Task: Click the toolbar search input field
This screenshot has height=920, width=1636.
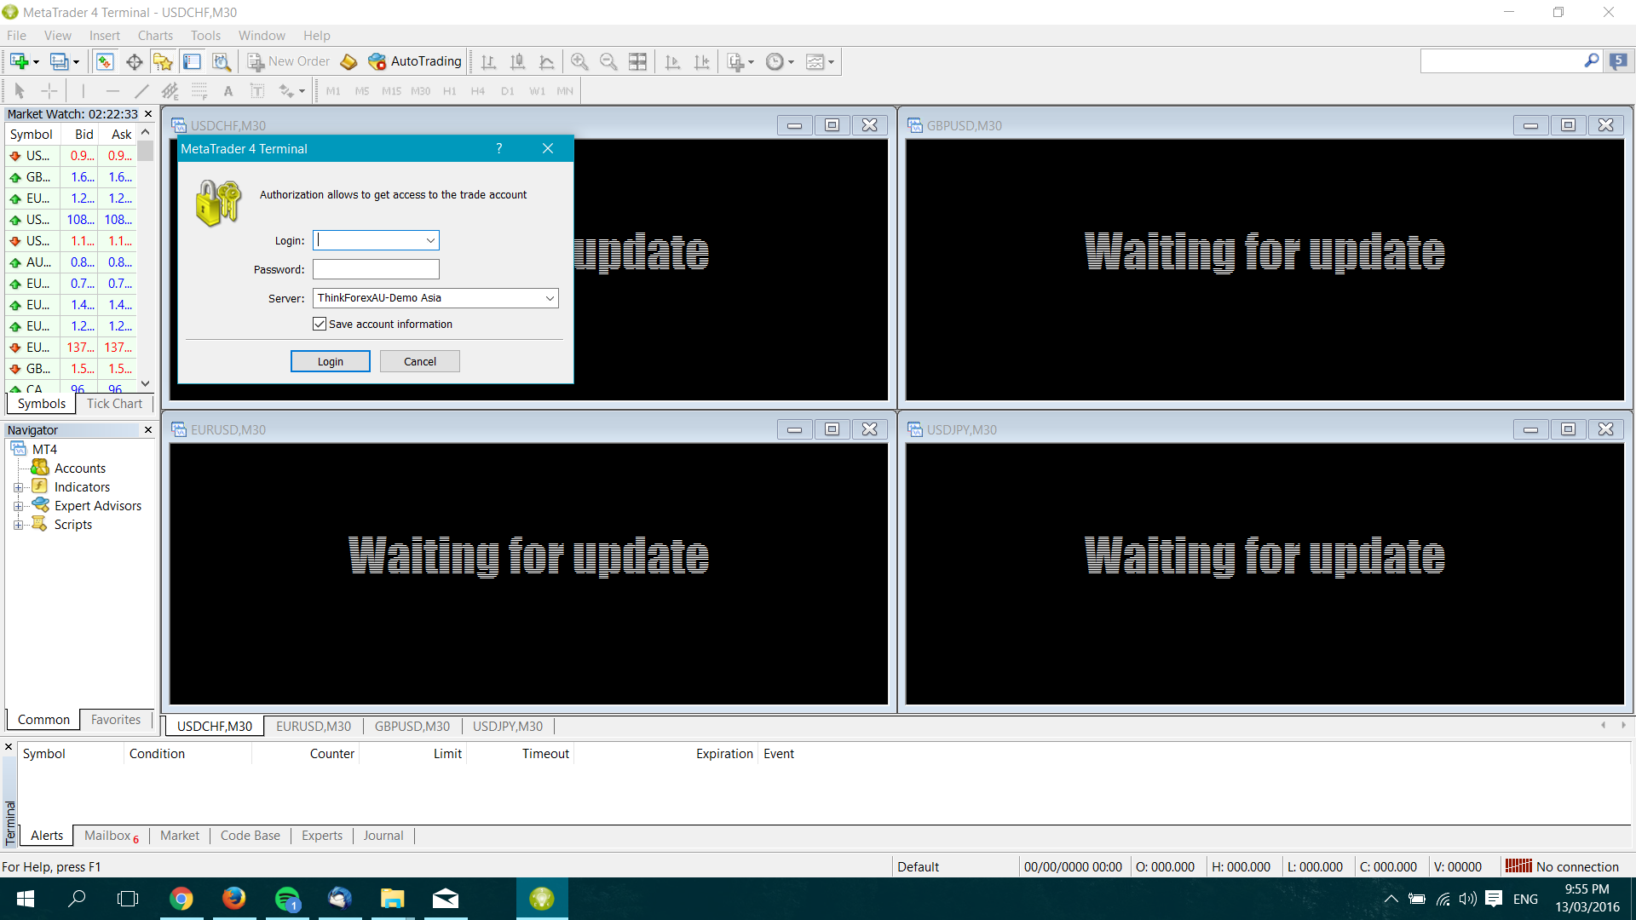Action: (1501, 61)
